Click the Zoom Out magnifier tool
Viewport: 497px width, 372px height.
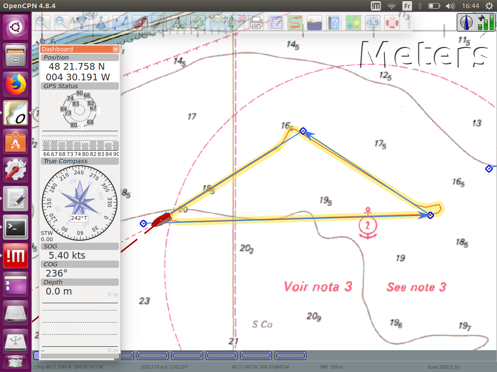pyautogui.click(x=62, y=22)
